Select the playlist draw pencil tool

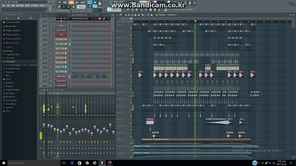point(126,15)
